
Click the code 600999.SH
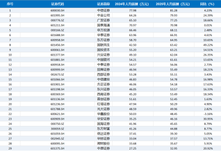[x=58, y=70]
